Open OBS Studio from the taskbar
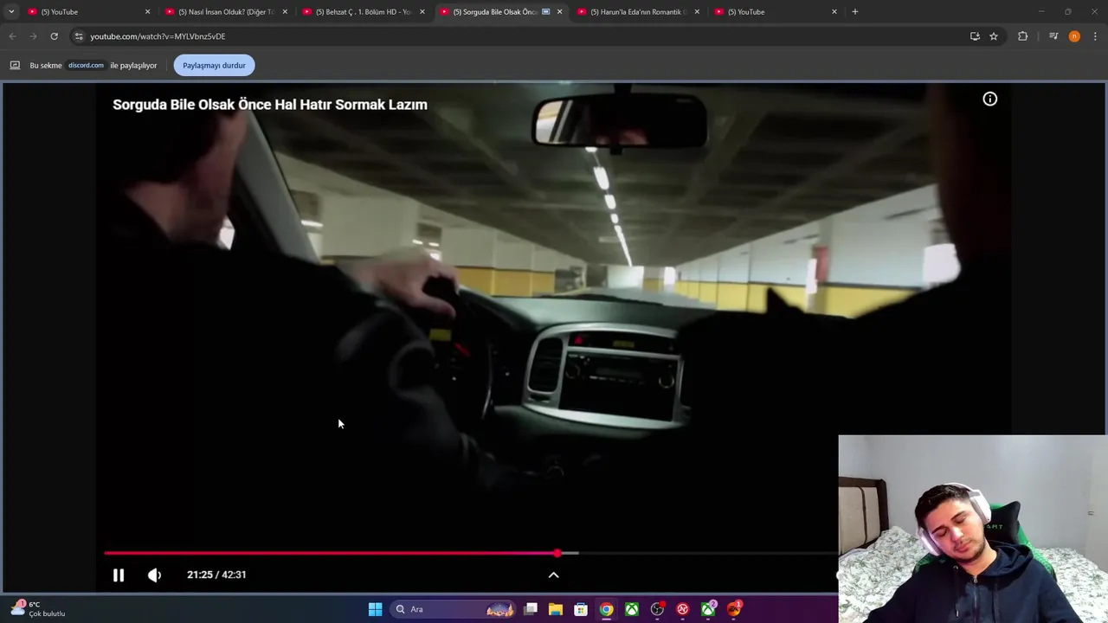This screenshot has height=623, width=1108. (x=658, y=609)
